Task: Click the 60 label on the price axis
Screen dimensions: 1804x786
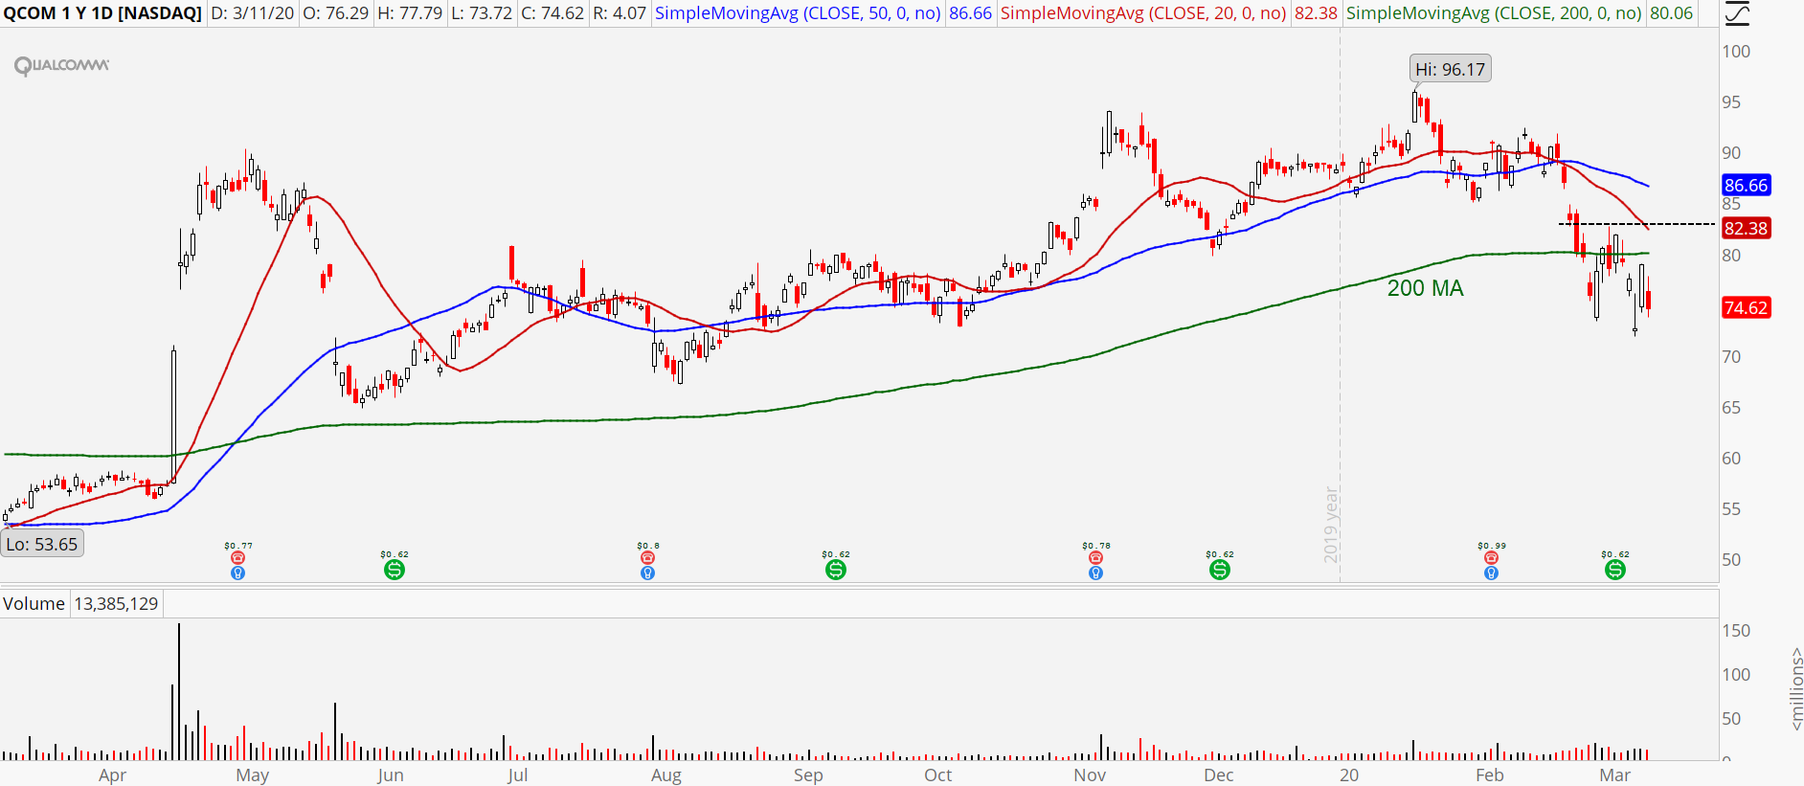Action: pos(1731,459)
